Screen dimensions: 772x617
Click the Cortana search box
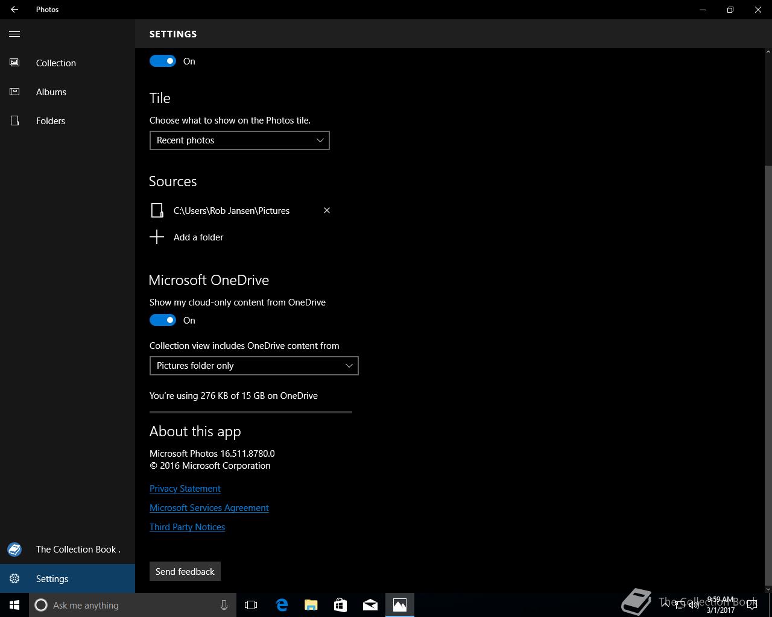click(x=133, y=605)
